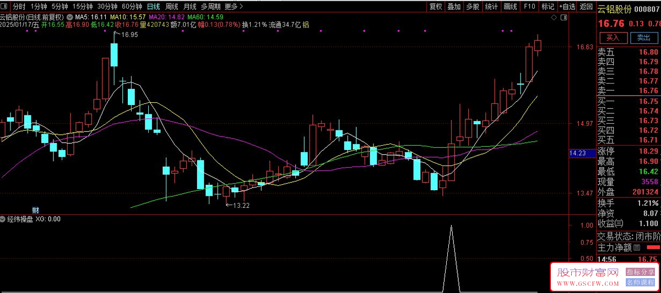Click the 复权 toolbar button
Image resolution: width=661 pixels, height=293 pixels.
[436, 7]
